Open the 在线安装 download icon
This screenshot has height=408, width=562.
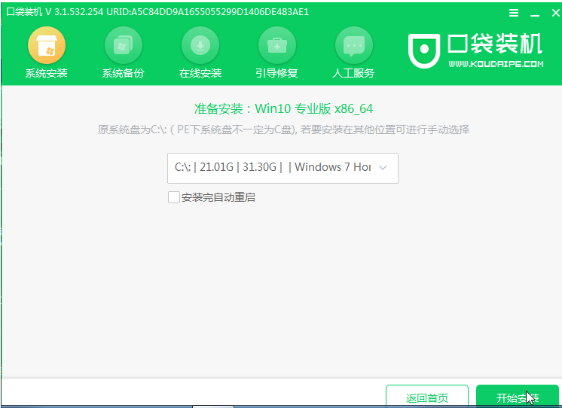200,45
